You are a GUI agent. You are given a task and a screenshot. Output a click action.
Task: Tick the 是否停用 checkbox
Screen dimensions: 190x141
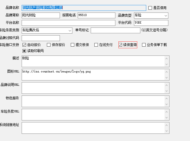150,8
